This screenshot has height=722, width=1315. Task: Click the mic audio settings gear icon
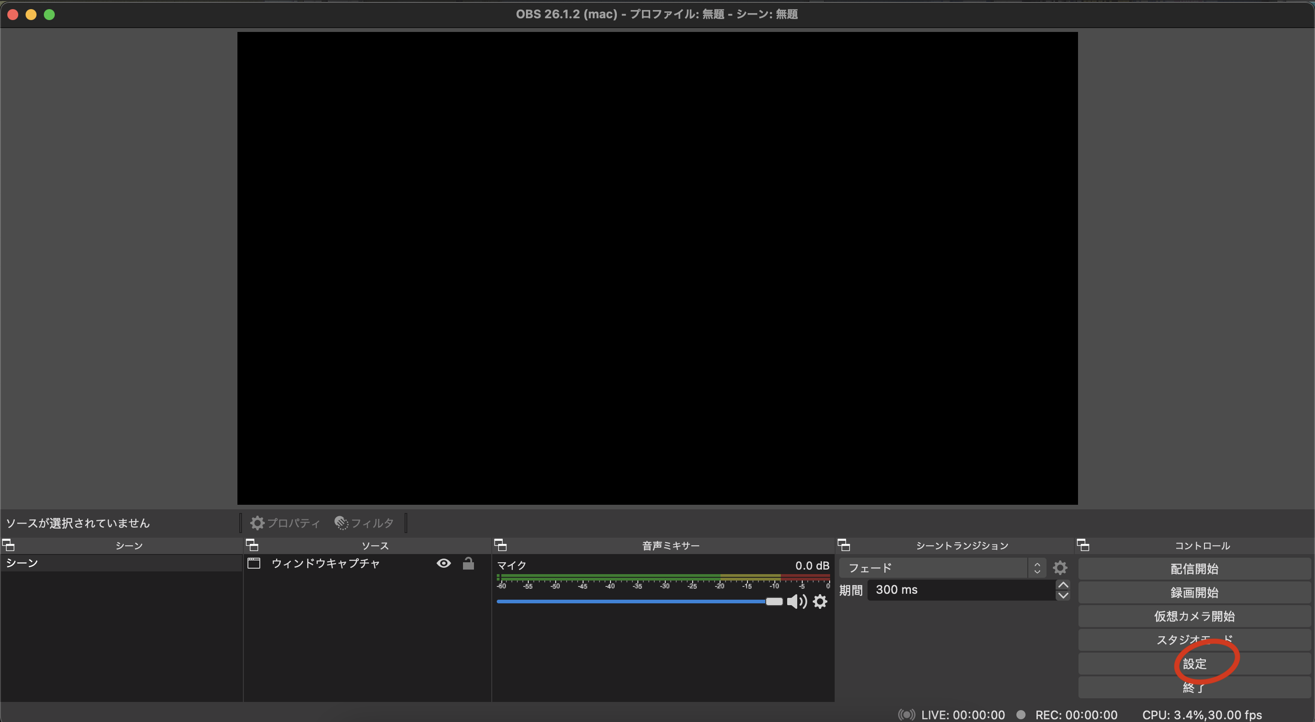point(820,602)
